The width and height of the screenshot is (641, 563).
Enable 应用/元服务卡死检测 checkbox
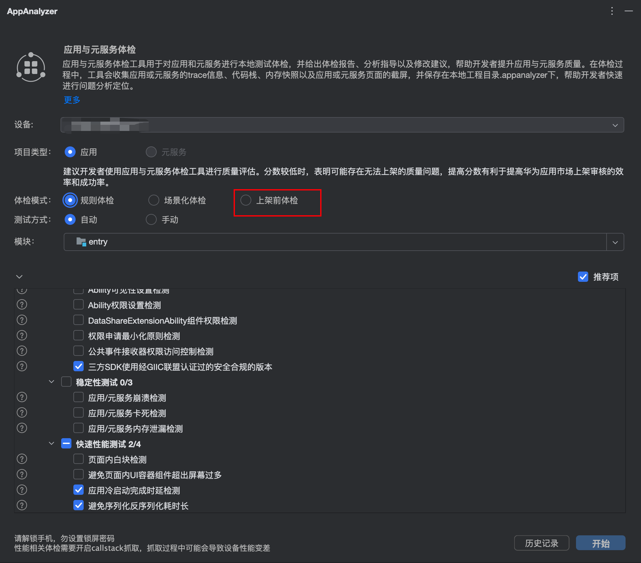pos(79,412)
